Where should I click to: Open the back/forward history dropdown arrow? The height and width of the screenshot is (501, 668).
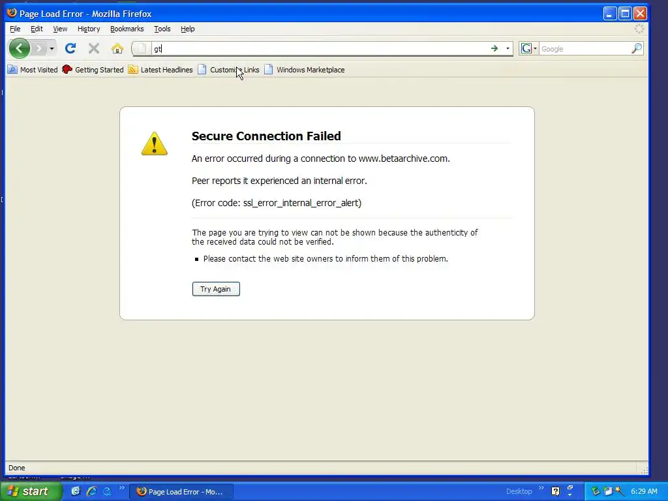click(52, 48)
